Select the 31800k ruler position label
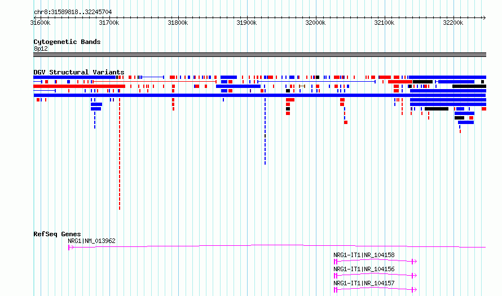This screenshot has width=502, height=296. (178, 23)
